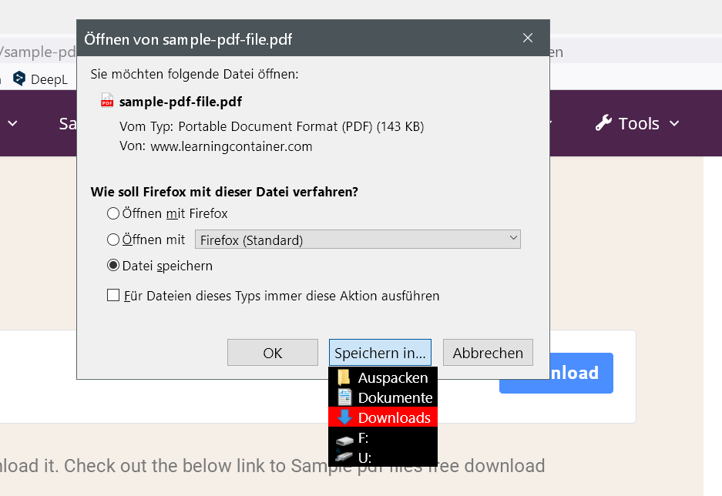Click the DeepL bookmark icon

(x=19, y=79)
